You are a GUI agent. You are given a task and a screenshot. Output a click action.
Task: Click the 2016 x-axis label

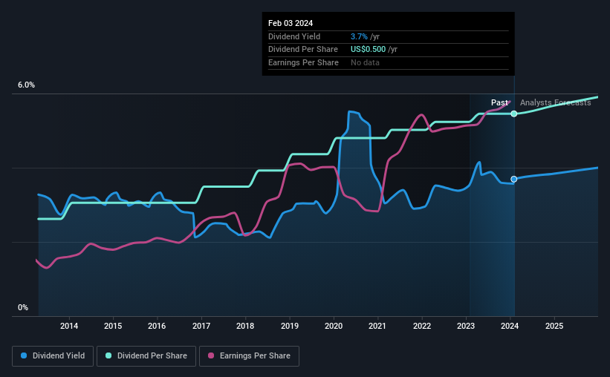coord(157,326)
